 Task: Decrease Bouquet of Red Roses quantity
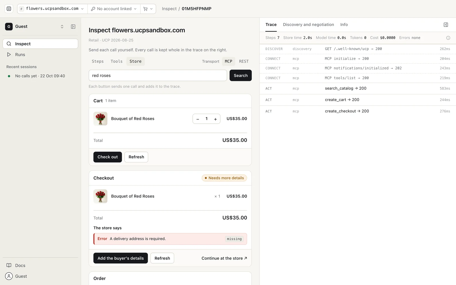point(198,119)
